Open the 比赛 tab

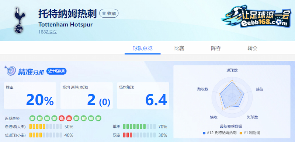tap(179, 49)
